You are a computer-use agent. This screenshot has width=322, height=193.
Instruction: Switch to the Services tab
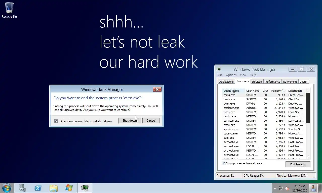257,82
